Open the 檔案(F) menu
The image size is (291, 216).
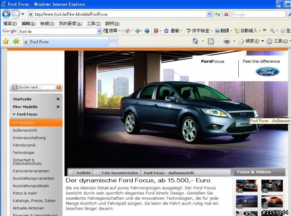tap(10, 24)
